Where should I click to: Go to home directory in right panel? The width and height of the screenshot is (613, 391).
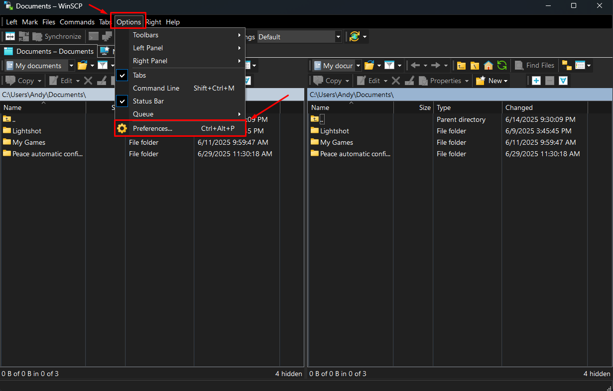(488, 65)
